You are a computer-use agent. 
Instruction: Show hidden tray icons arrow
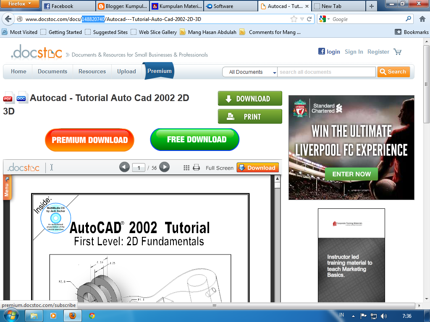(x=353, y=316)
